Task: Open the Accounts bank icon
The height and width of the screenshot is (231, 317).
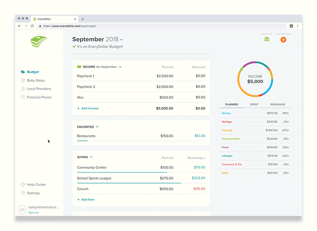Action: 267,39
